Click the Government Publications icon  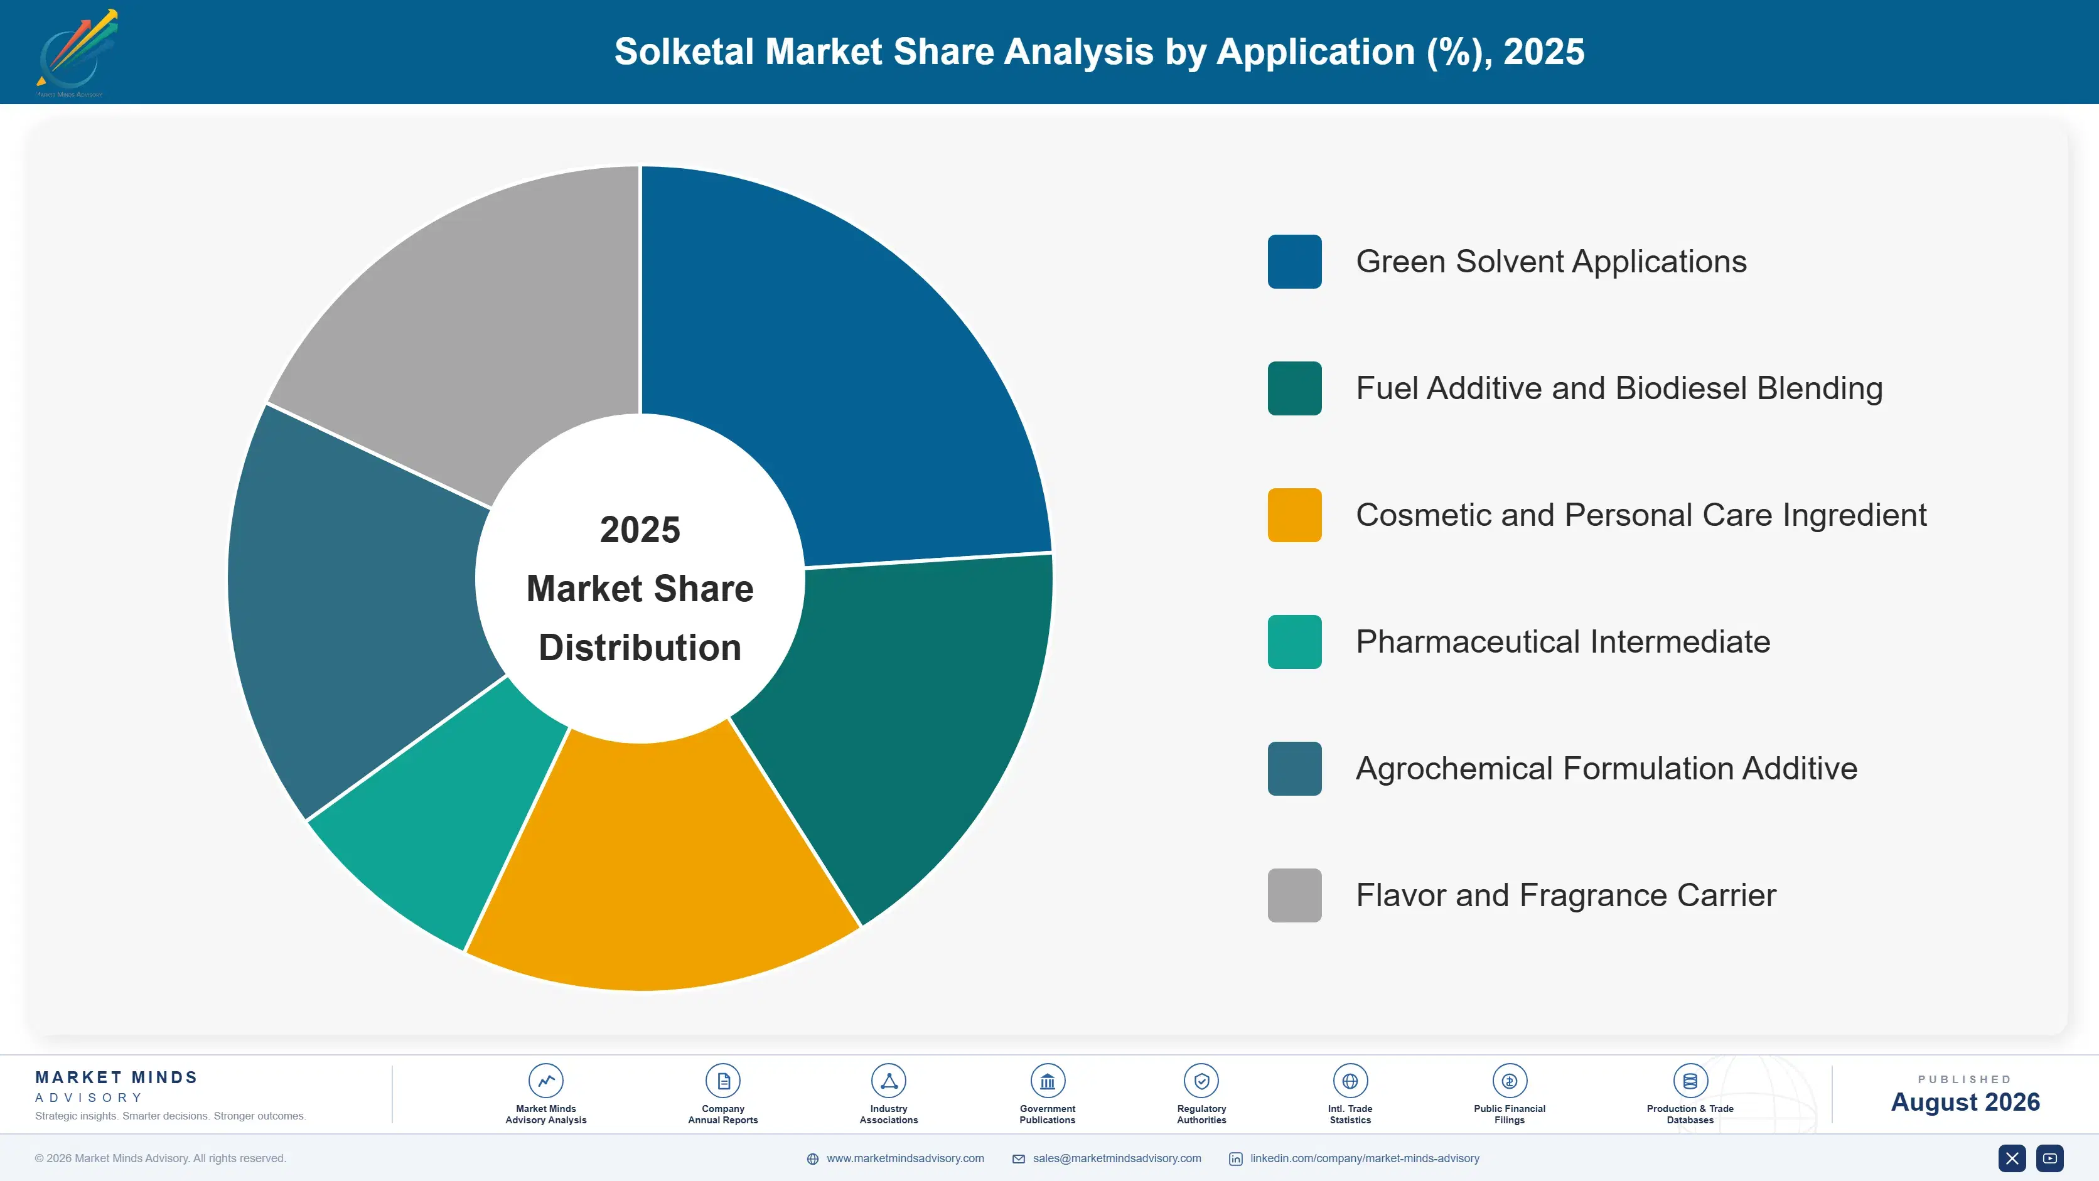(x=1047, y=1081)
